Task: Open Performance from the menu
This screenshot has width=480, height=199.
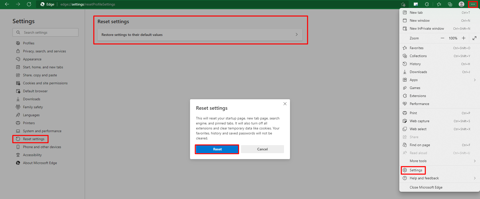Action: (x=439, y=104)
